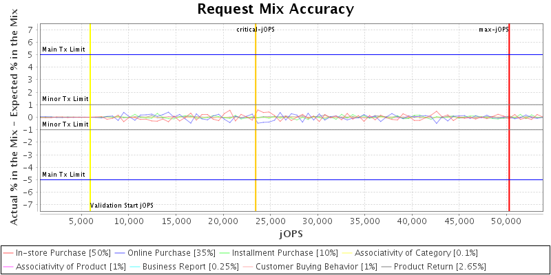
Task: Click Customer Buying Behavior [1%] legend entry
Action: (x=309, y=266)
